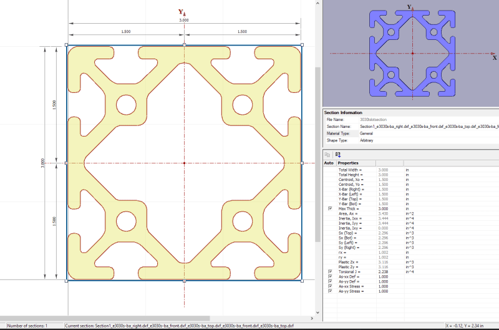Click the Torsional J value 2.238
This screenshot has width=499, height=330.
(x=383, y=272)
